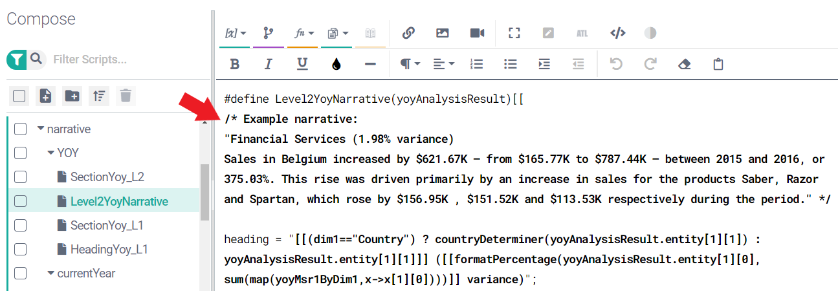This screenshot has height=291, width=838.
Task: Check the SectionYoy_L2 checkbox
Action: coord(21,177)
